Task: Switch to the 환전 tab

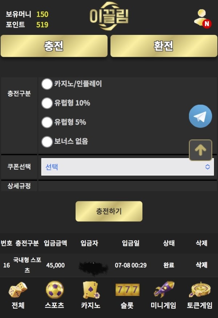Action: click(163, 46)
